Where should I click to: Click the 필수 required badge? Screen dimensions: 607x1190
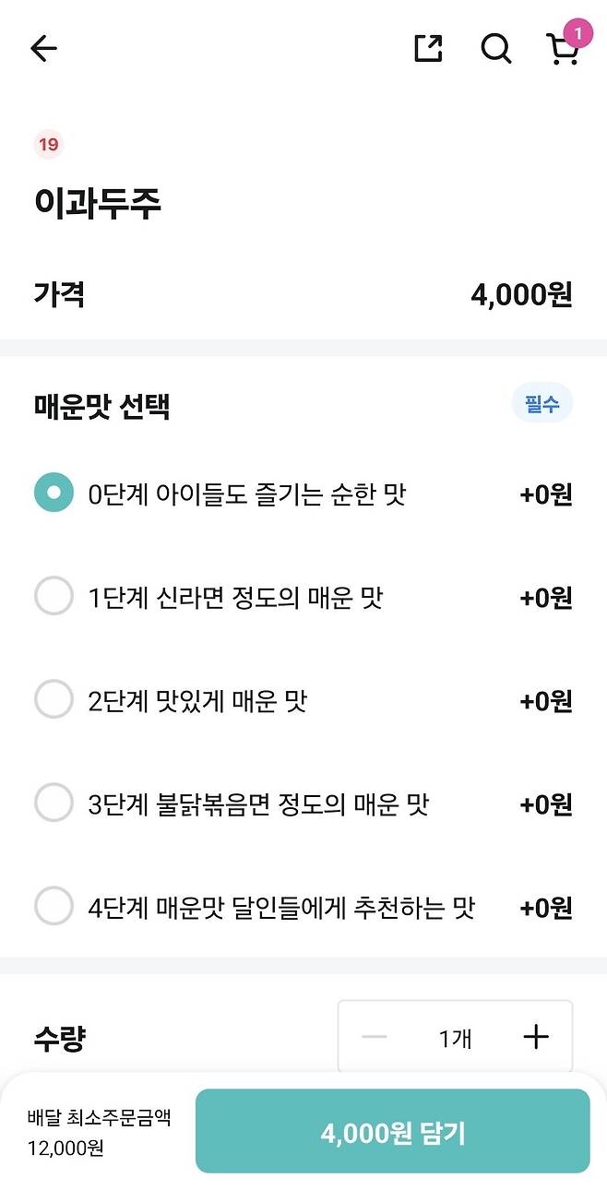click(542, 403)
